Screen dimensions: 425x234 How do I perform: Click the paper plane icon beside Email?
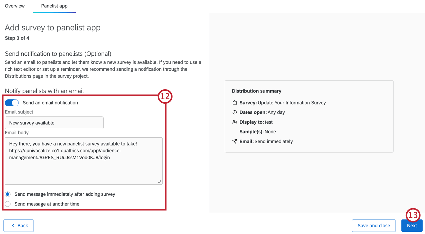tap(234, 141)
